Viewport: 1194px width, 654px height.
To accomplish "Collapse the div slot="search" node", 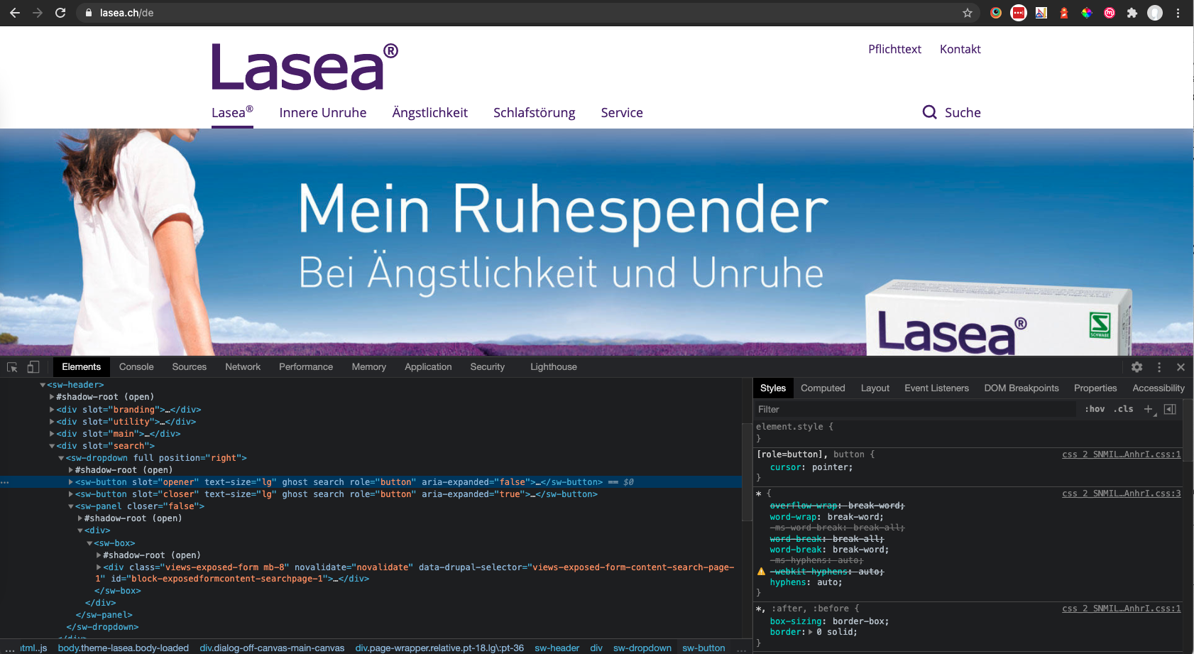I will [52, 446].
